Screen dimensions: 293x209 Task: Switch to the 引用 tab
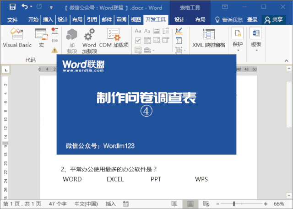coord(92,19)
